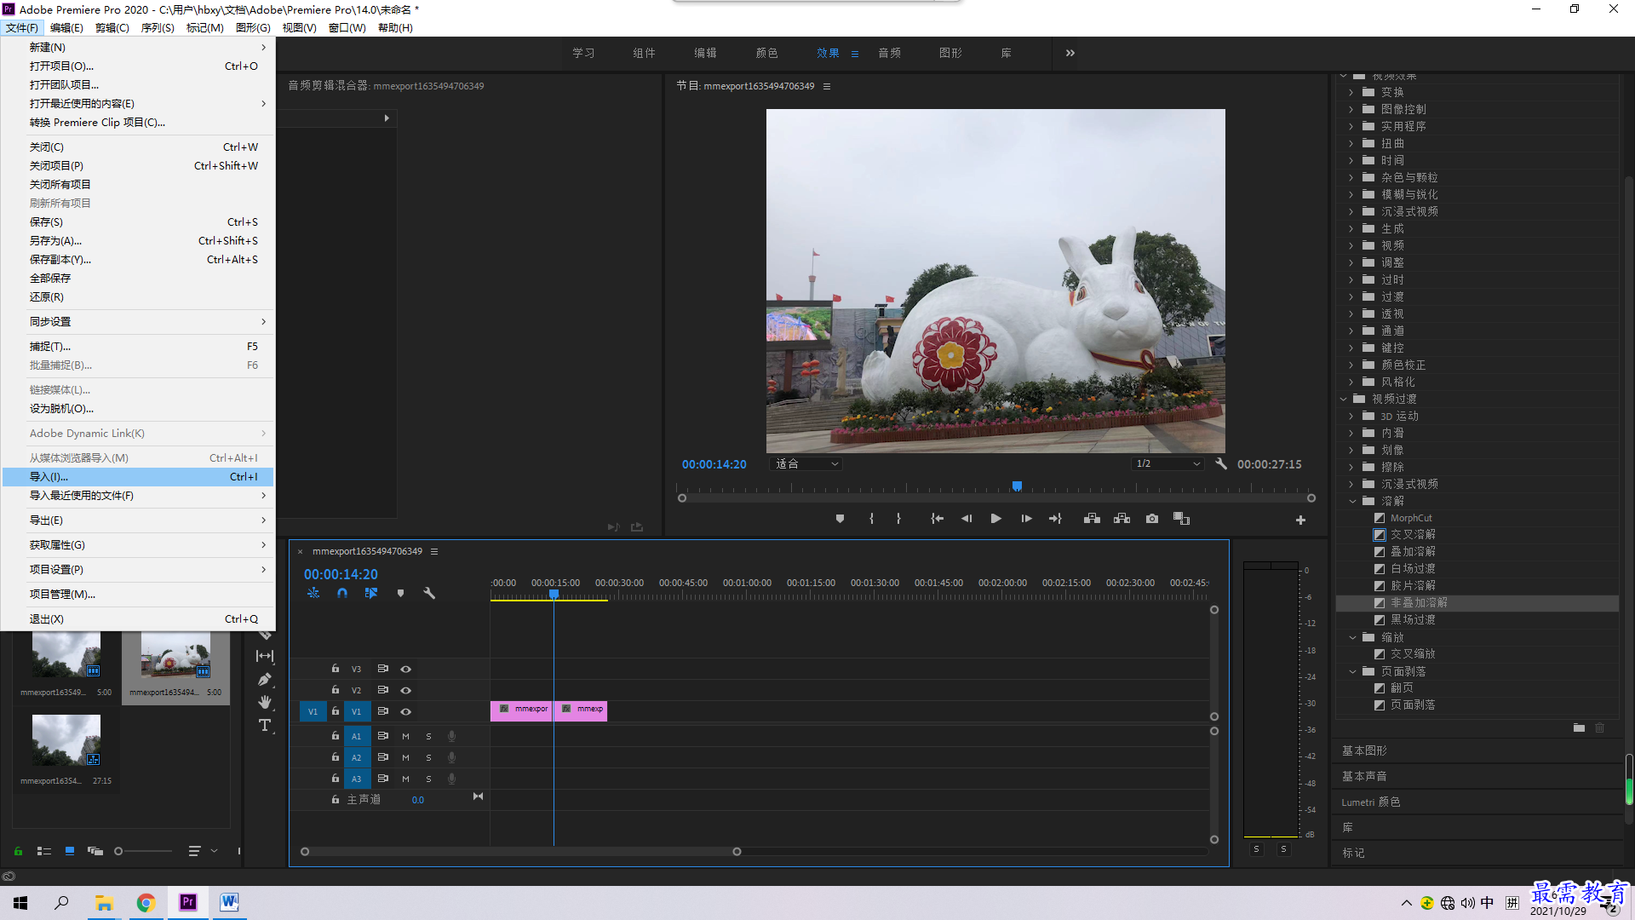1635x920 pixels.
Task: Launch Chrome from the taskbar
Action: coord(146,903)
